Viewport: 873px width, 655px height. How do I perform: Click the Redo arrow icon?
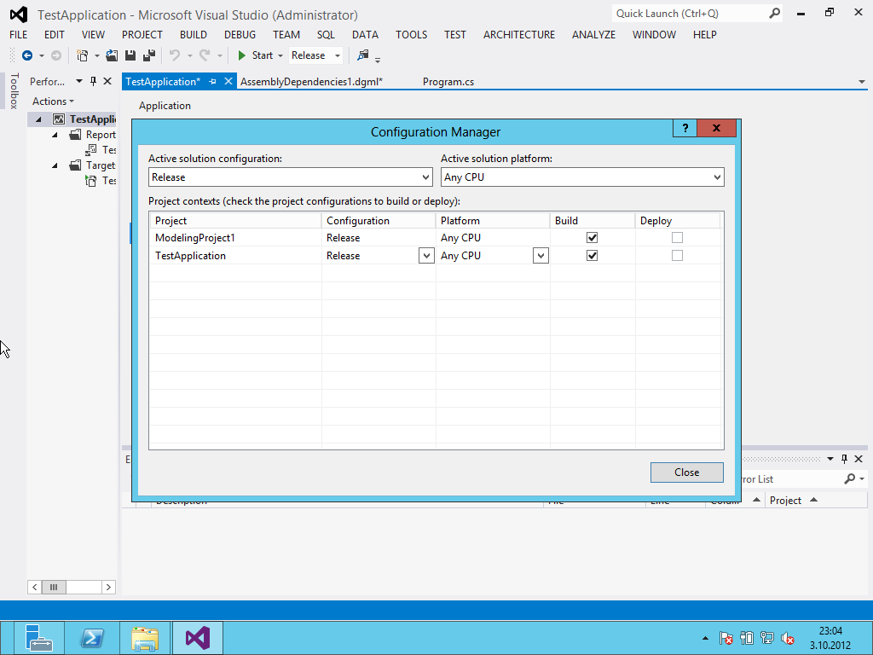pos(205,55)
